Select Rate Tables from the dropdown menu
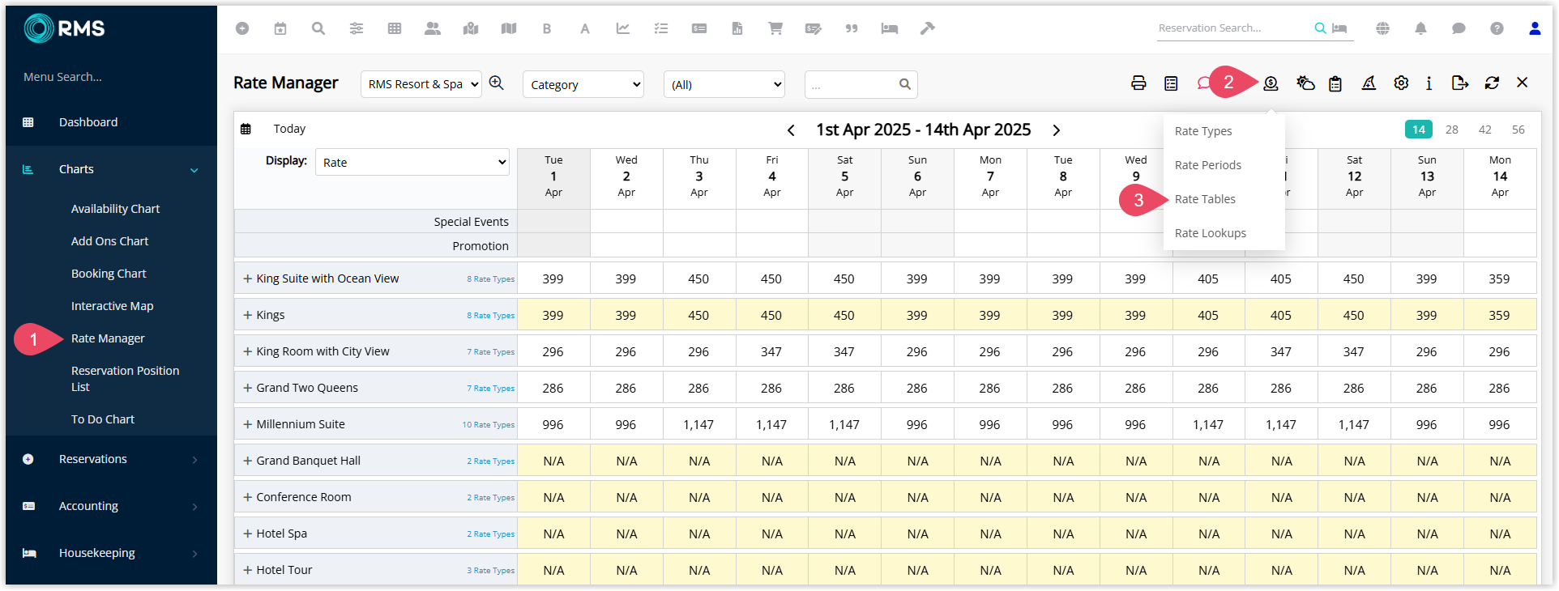The width and height of the screenshot is (1559, 591). [1205, 199]
